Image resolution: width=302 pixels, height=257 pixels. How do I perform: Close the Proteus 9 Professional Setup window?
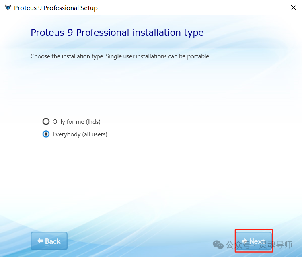pos(293,8)
